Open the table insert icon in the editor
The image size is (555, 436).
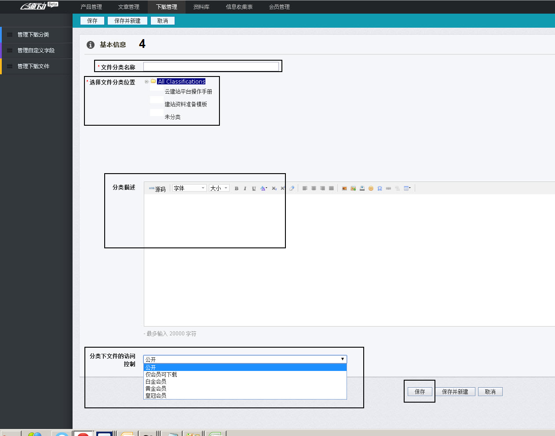407,189
